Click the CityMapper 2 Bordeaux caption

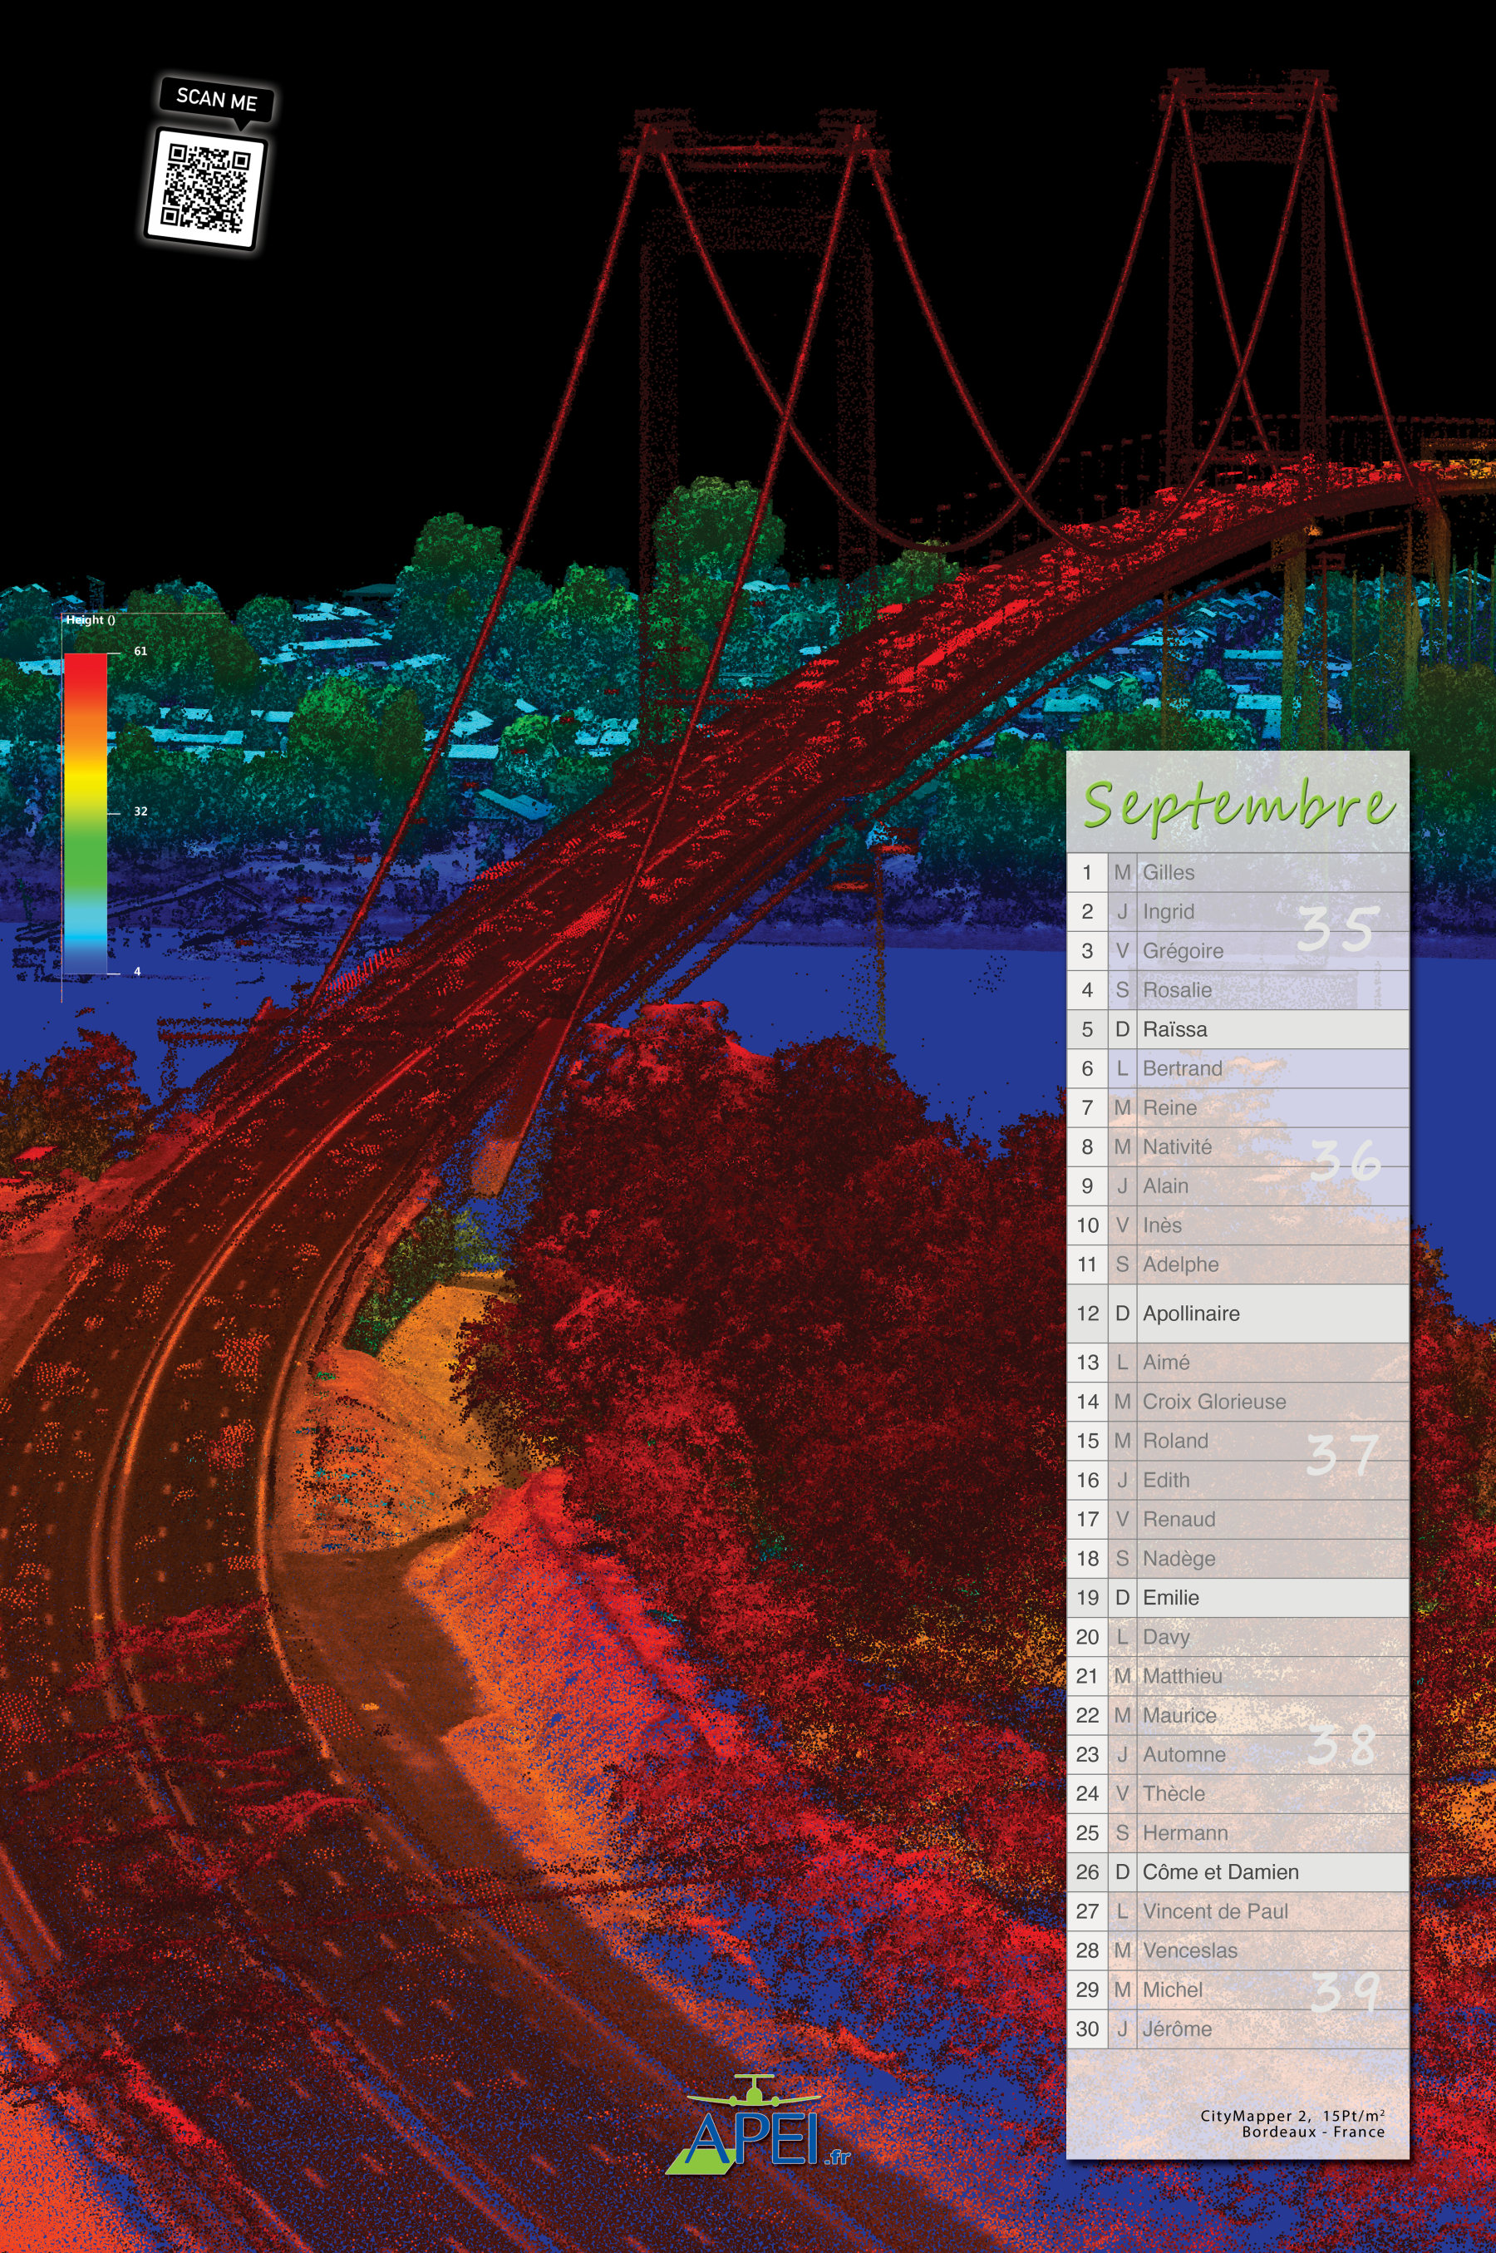(x=1292, y=2123)
